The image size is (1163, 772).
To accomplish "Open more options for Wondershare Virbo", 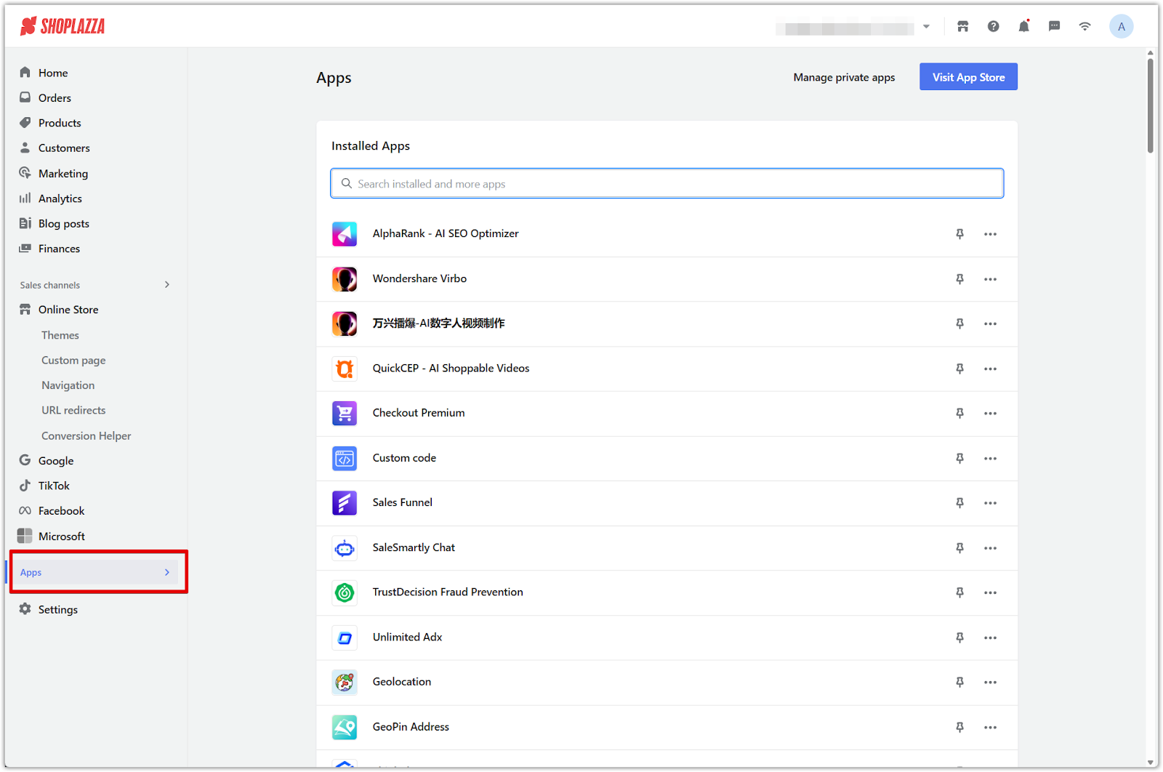I will point(990,279).
